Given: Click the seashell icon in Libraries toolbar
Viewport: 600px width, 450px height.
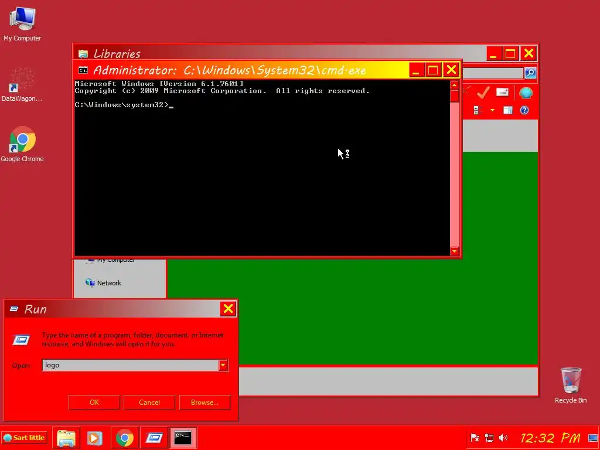Looking at the screenshot, I should coord(526,93).
